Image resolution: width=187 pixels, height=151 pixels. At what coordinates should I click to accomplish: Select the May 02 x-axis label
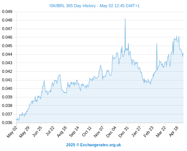pyautogui.click(x=12, y=132)
